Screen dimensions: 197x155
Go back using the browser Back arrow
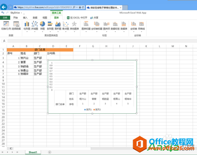[x=4, y=7]
